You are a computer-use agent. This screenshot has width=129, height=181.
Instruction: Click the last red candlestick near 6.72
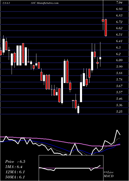106,28
